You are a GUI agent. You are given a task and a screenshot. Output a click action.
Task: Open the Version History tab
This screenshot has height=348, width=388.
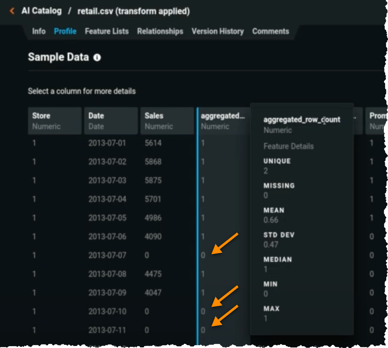coord(217,31)
